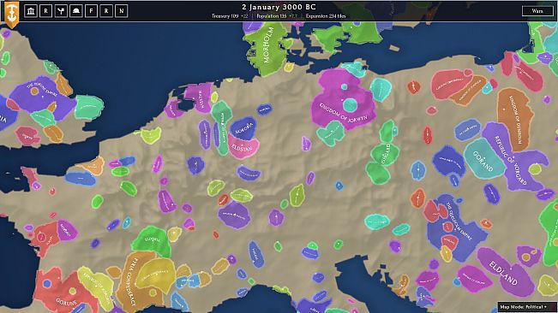
Task: Click the Expansion 234 tiles readout
Action: (x=326, y=16)
